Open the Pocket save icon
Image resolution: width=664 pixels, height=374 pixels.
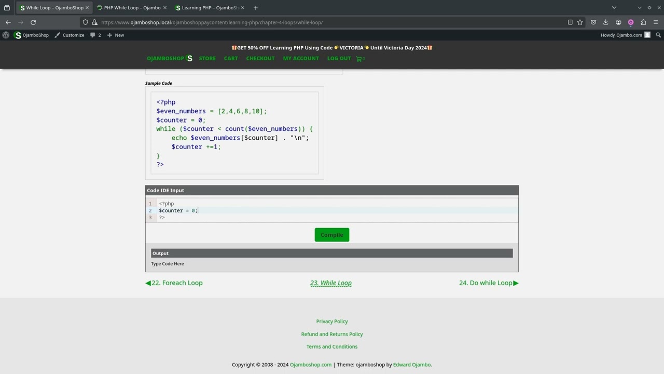(593, 22)
